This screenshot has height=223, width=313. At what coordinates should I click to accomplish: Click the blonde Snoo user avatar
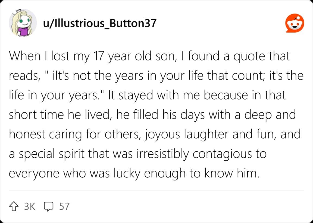point(23,23)
